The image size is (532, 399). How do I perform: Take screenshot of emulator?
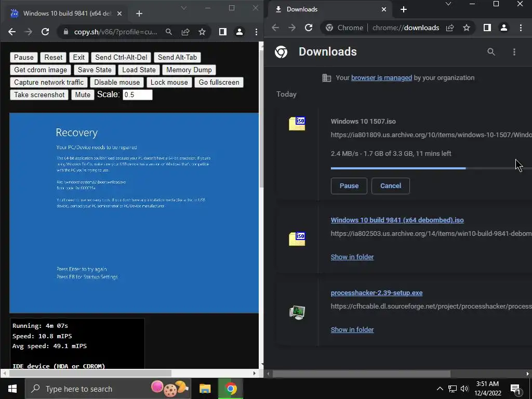pos(39,95)
